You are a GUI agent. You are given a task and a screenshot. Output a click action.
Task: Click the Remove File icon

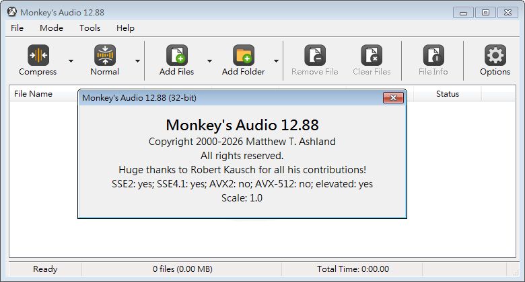pos(315,55)
